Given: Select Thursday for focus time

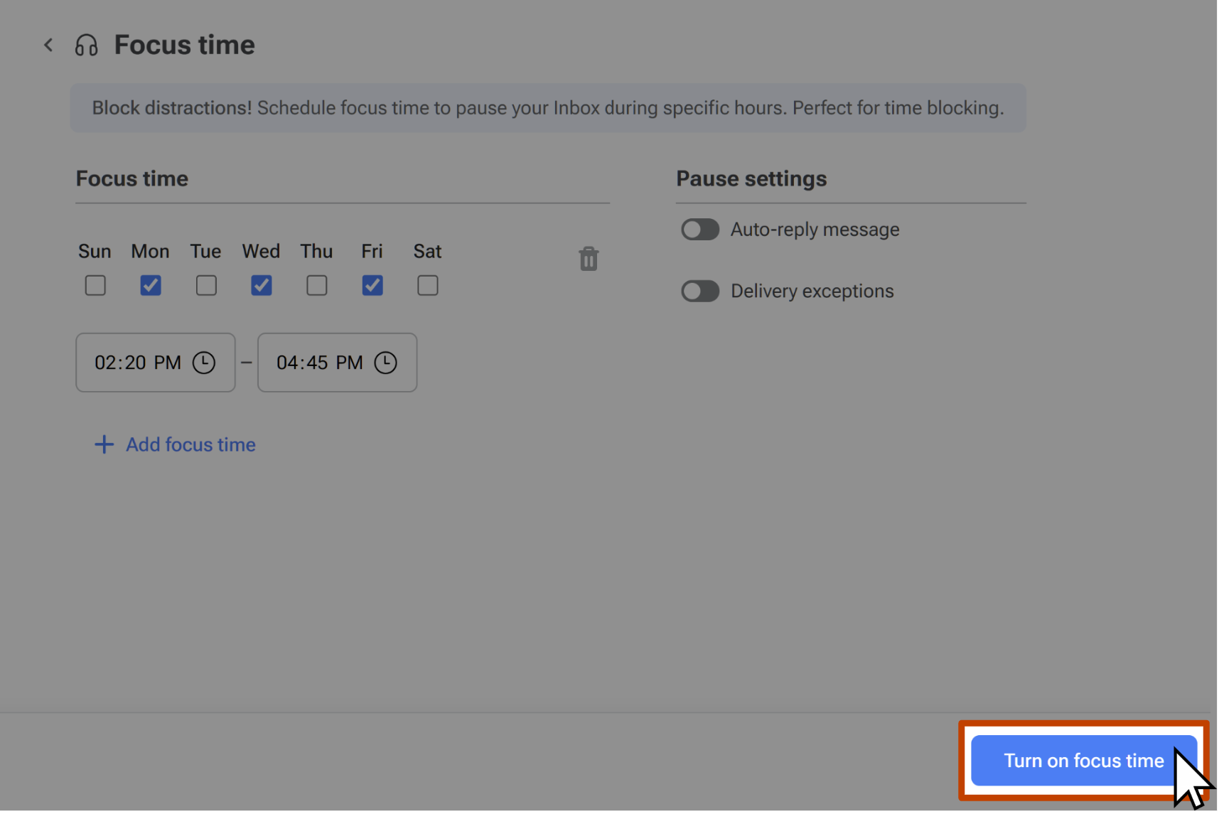Looking at the screenshot, I should point(316,285).
